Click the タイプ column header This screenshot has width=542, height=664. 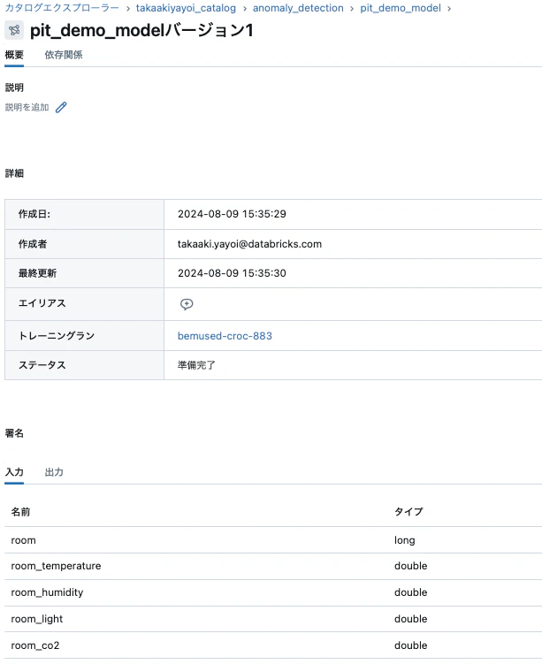click(x=408, y=512)
